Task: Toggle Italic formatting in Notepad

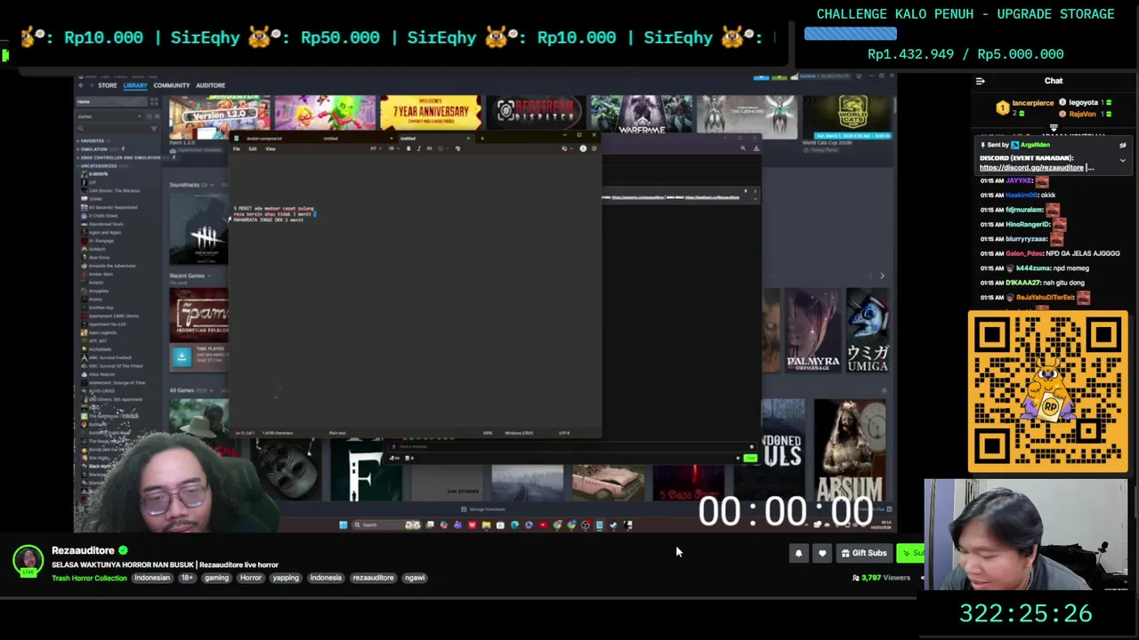Action: click(x=418, y=148)
